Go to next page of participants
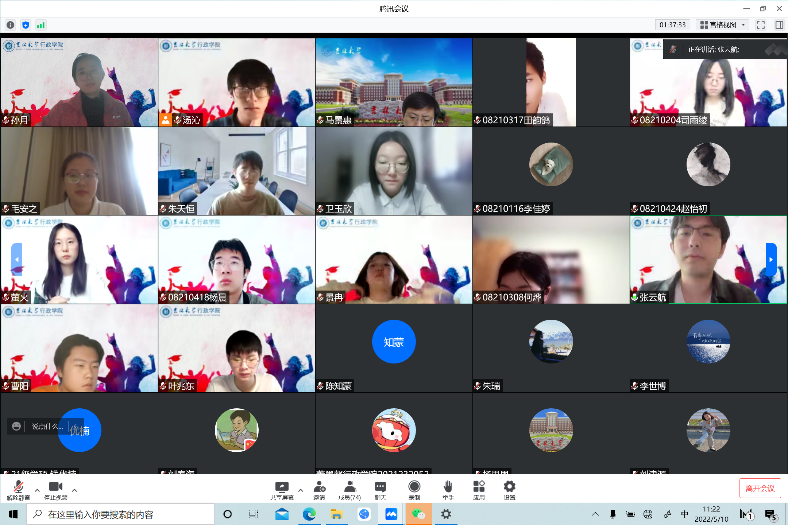This screenshot has height=525, width=788. coord(770,260)
